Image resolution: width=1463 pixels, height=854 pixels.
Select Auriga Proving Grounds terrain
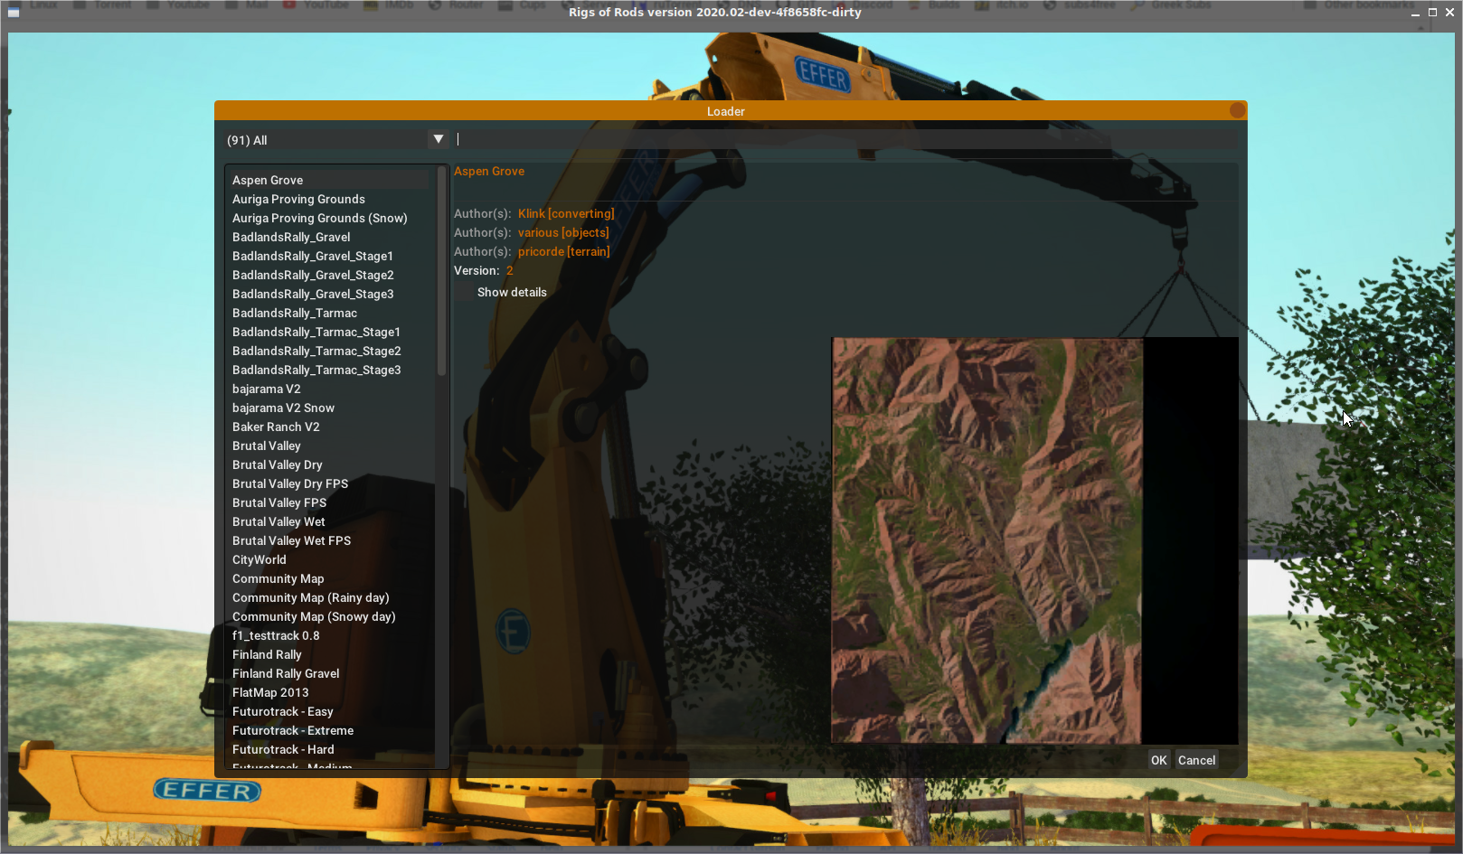[330, 199]
